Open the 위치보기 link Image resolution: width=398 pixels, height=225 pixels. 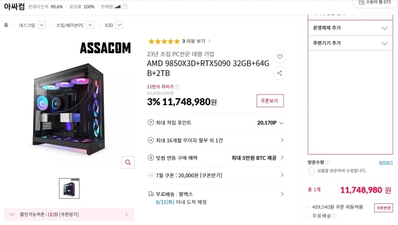point(386,163)
